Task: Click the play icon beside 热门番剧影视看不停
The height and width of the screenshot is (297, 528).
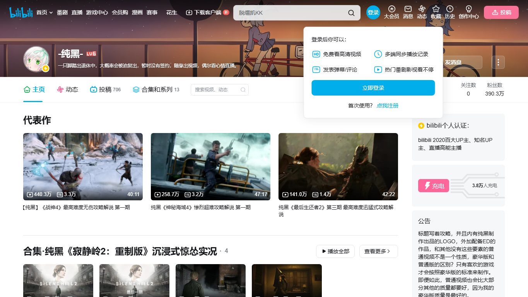Action: point(378,70)
